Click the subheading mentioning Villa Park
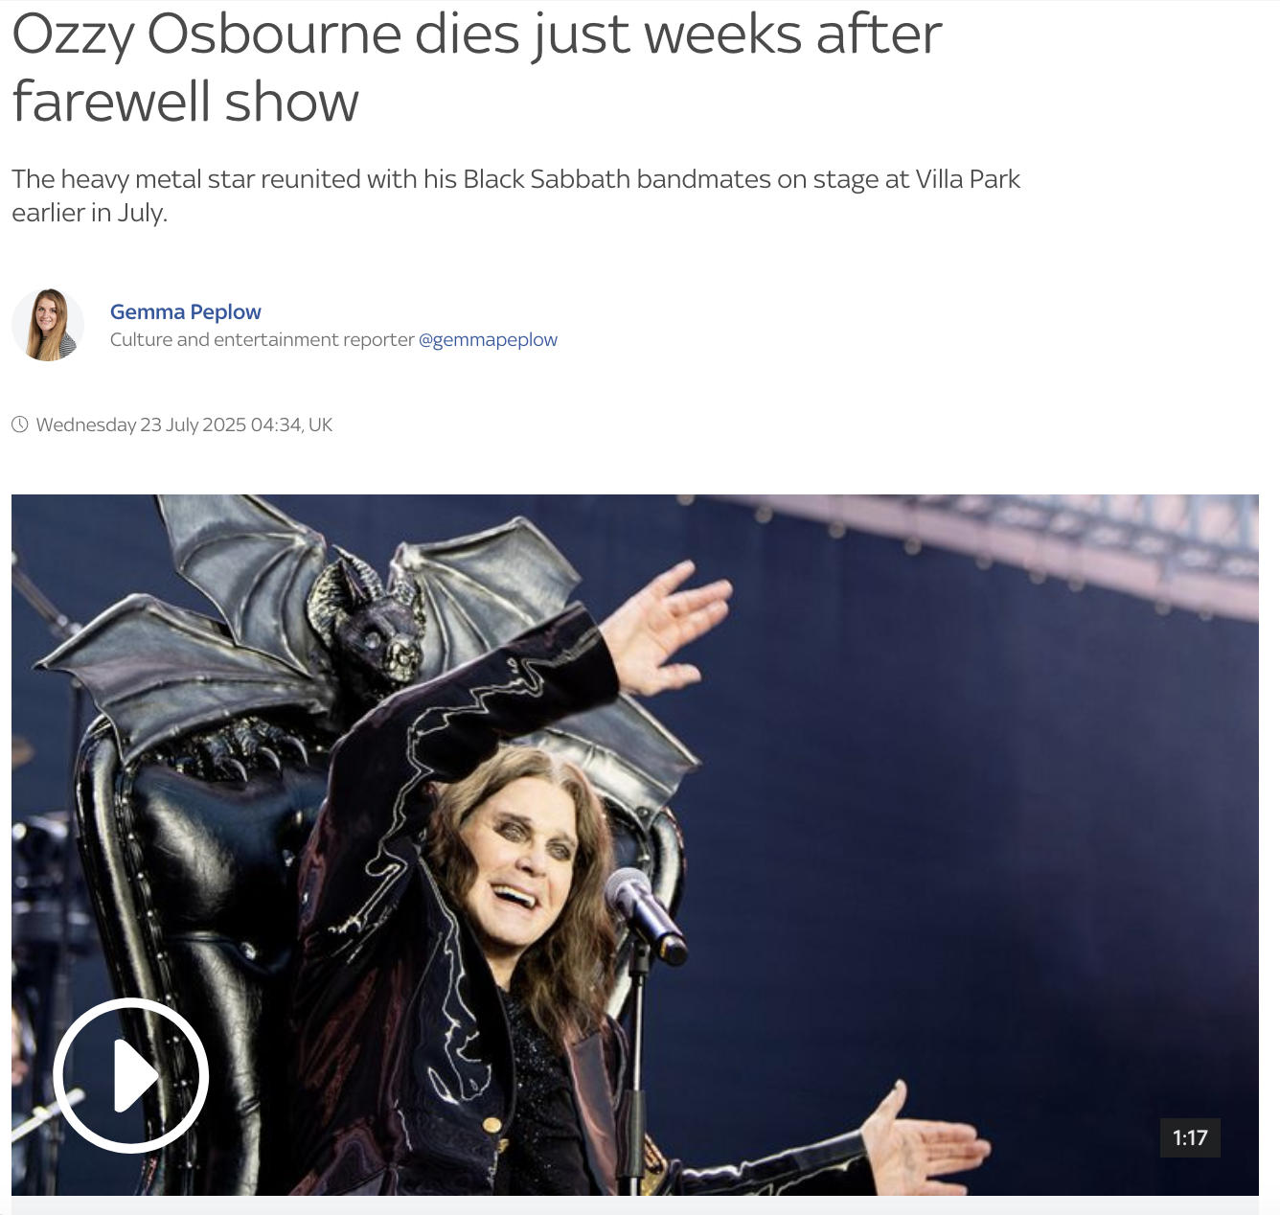Viewport: 1280px width, 1215px height. click(x=515, y=195)
